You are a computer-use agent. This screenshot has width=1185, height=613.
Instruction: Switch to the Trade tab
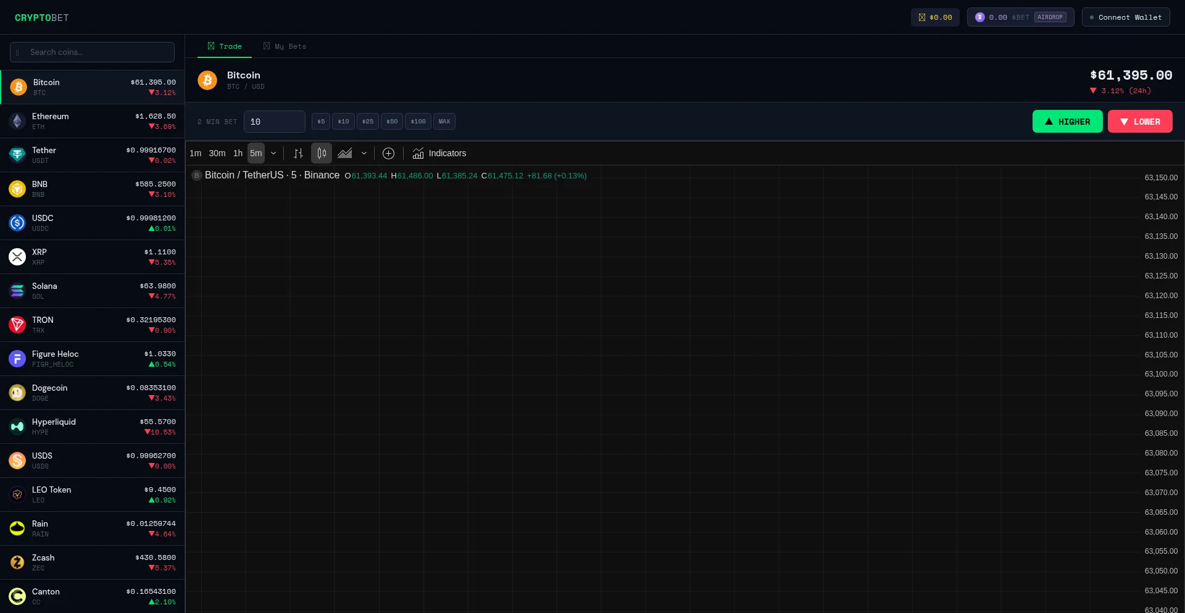click(x=225, y=46)
